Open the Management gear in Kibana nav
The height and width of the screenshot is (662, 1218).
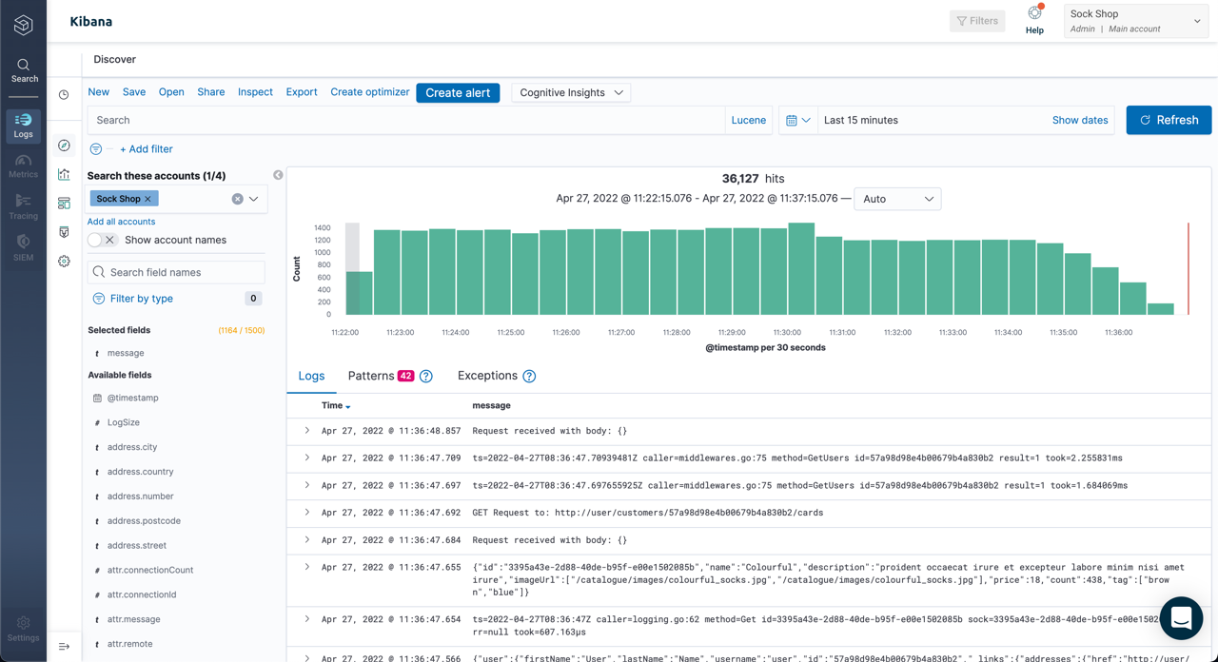64,261
